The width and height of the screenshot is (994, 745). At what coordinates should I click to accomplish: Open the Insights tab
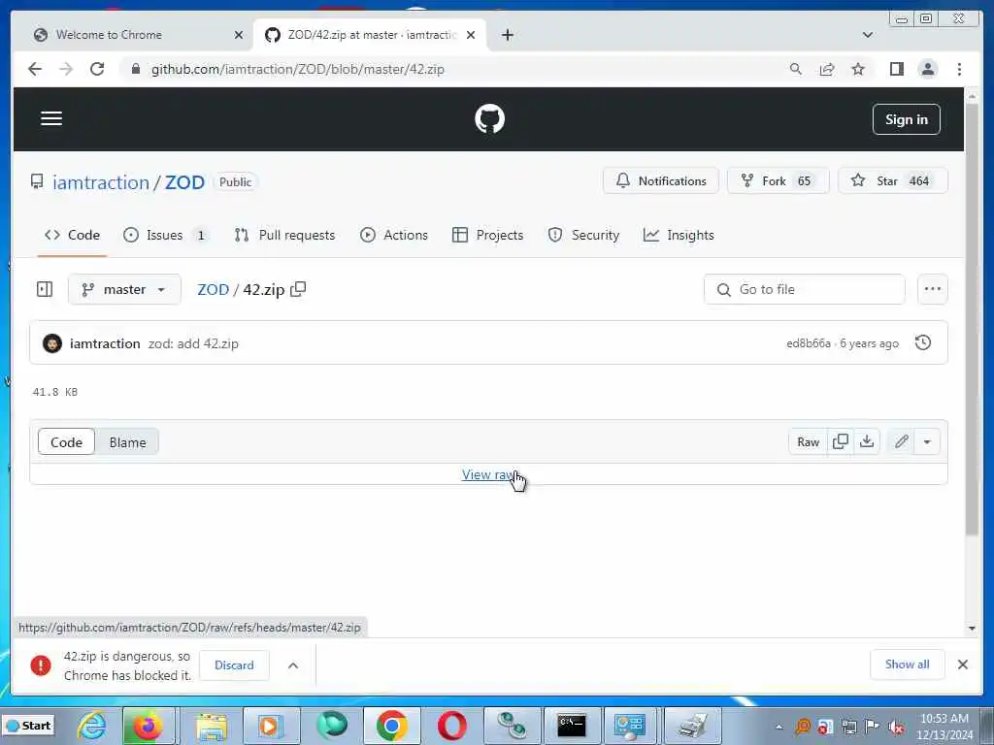pos(679,235)
